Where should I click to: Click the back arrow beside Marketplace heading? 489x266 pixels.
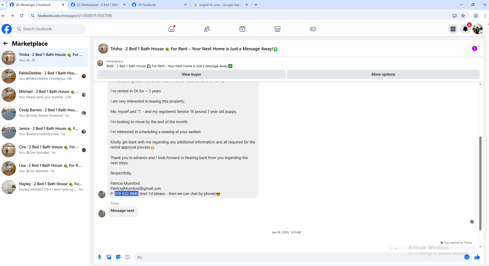point(6,44)
